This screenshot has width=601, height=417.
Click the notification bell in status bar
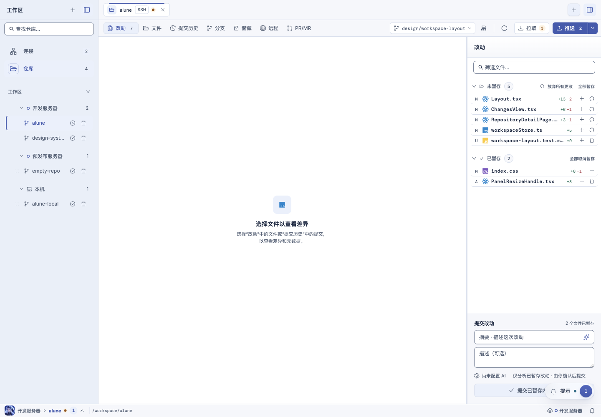[x=592, y=411]
